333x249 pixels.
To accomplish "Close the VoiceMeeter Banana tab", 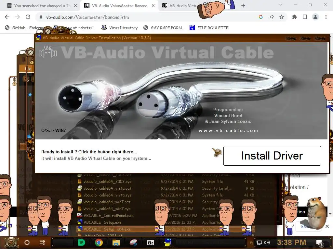I will click(x=153, y=6).
